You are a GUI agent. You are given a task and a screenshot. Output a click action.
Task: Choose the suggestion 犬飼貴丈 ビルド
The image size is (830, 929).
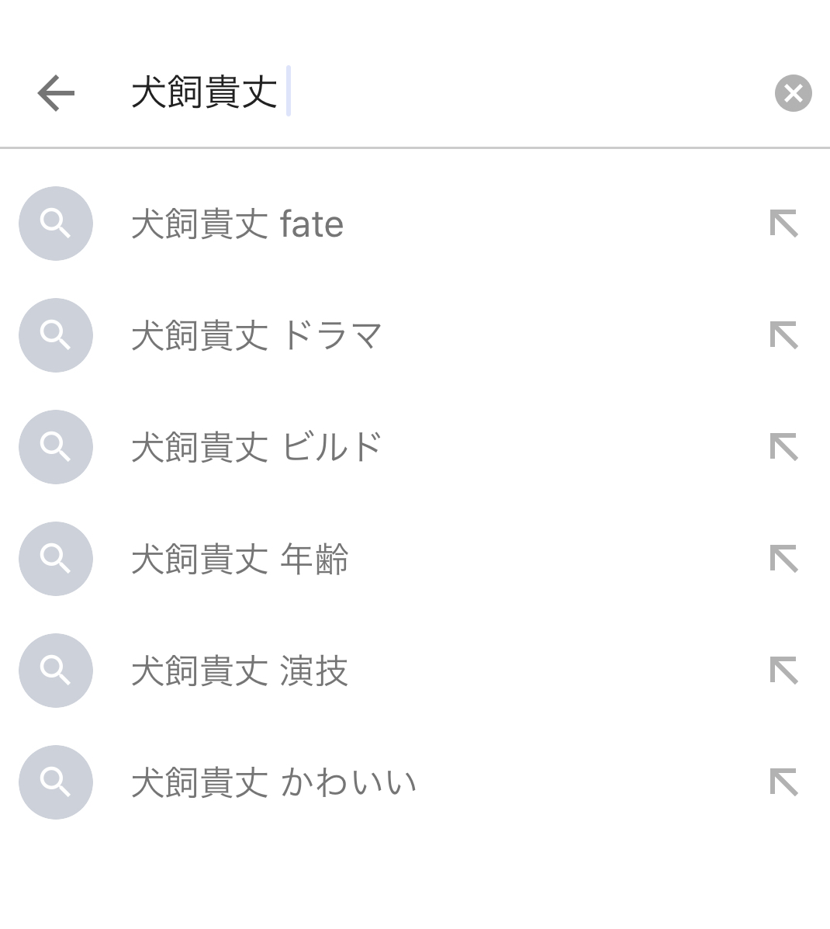coord(257,448)
